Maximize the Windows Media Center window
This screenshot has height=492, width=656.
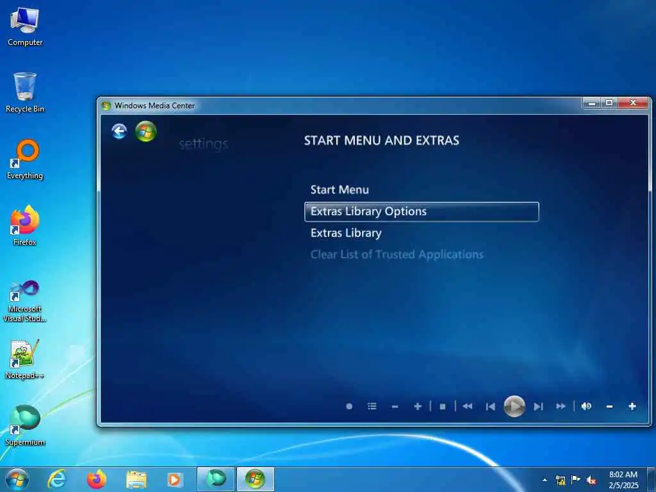tap(609, 103)
